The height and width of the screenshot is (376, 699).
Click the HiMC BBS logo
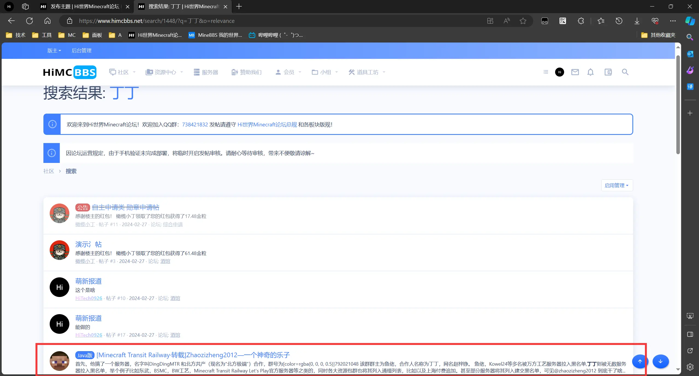click(x=70, y=72)
